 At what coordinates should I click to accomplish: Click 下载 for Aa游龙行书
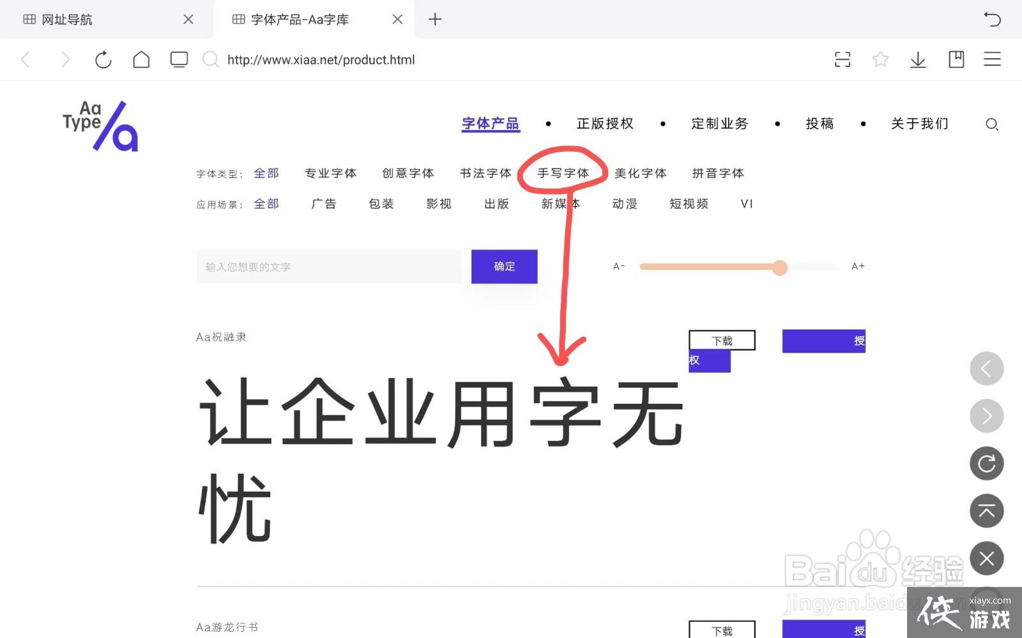(x=722, y=630)
